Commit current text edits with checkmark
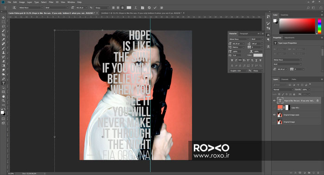This screenshot has height=175, width=324. pos(155,8)
